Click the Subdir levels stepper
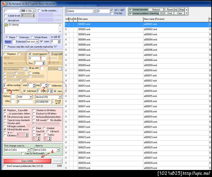The image size is (212, 177). [x=33, y=16]
